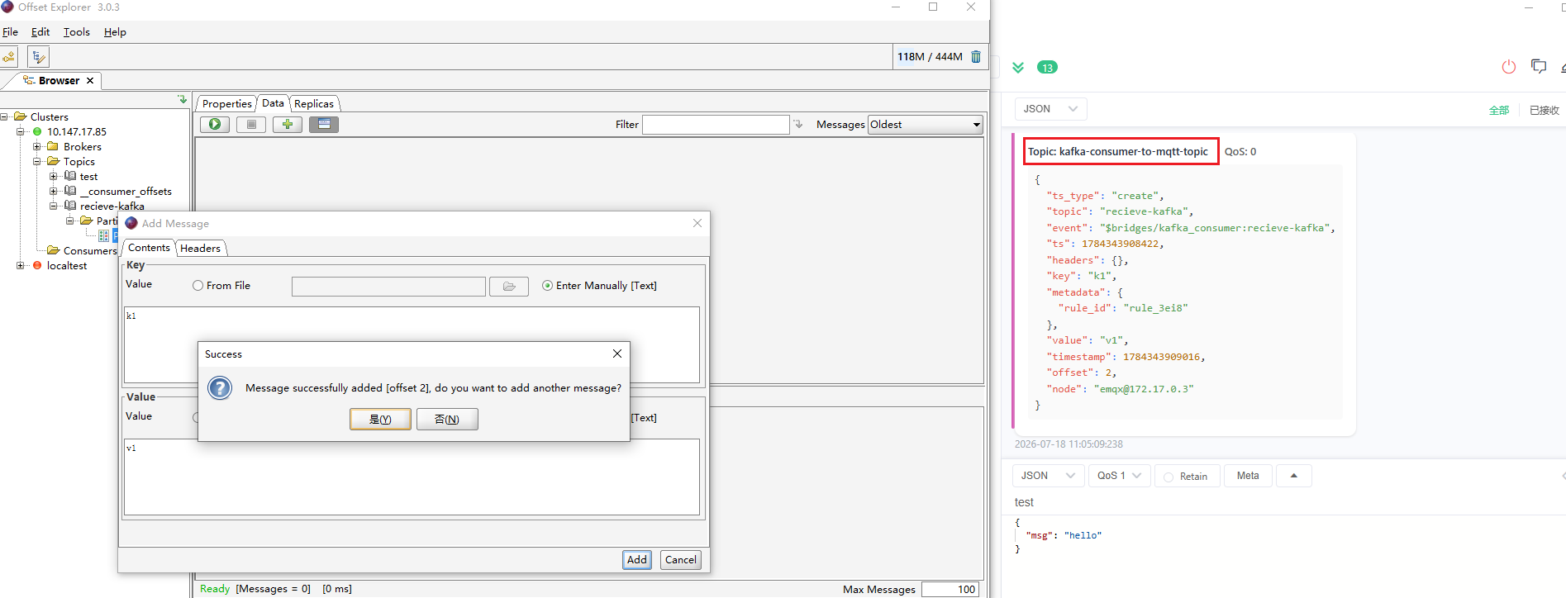
Task: Click the green refresh arrow above the cluster tree
Action: (x=182, y=99)
